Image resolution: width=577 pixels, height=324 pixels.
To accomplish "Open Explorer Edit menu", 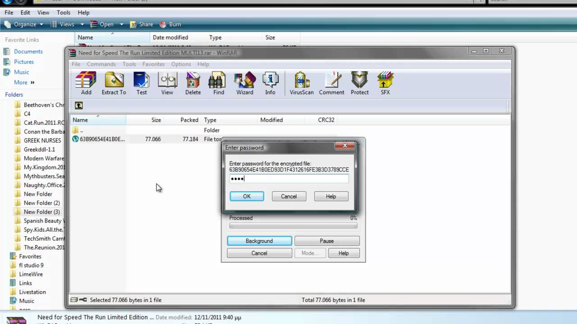I will 25,13.
